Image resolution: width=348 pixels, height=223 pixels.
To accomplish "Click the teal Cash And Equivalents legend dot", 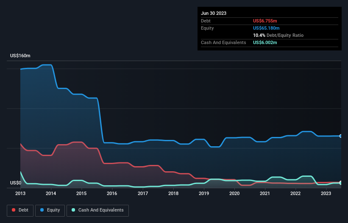I will (73, 210).
